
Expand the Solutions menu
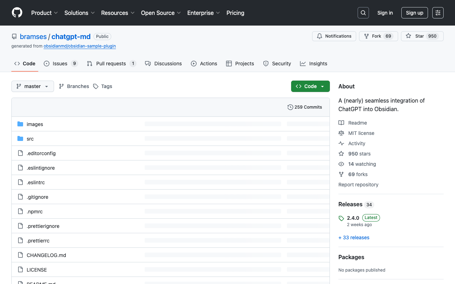[80, 13]
